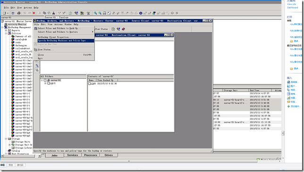304x172 pixels.
Task: Click the green Refresh icon in main toolbar
Action: 70,13
